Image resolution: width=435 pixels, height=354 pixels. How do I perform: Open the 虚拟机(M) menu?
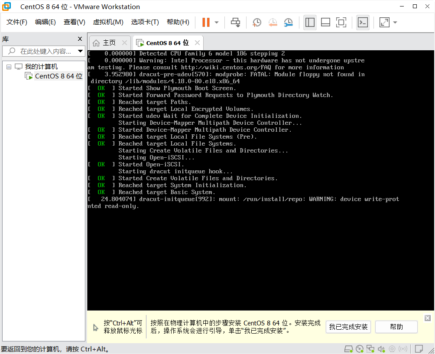pyautogui.click(x=108, y=22)
